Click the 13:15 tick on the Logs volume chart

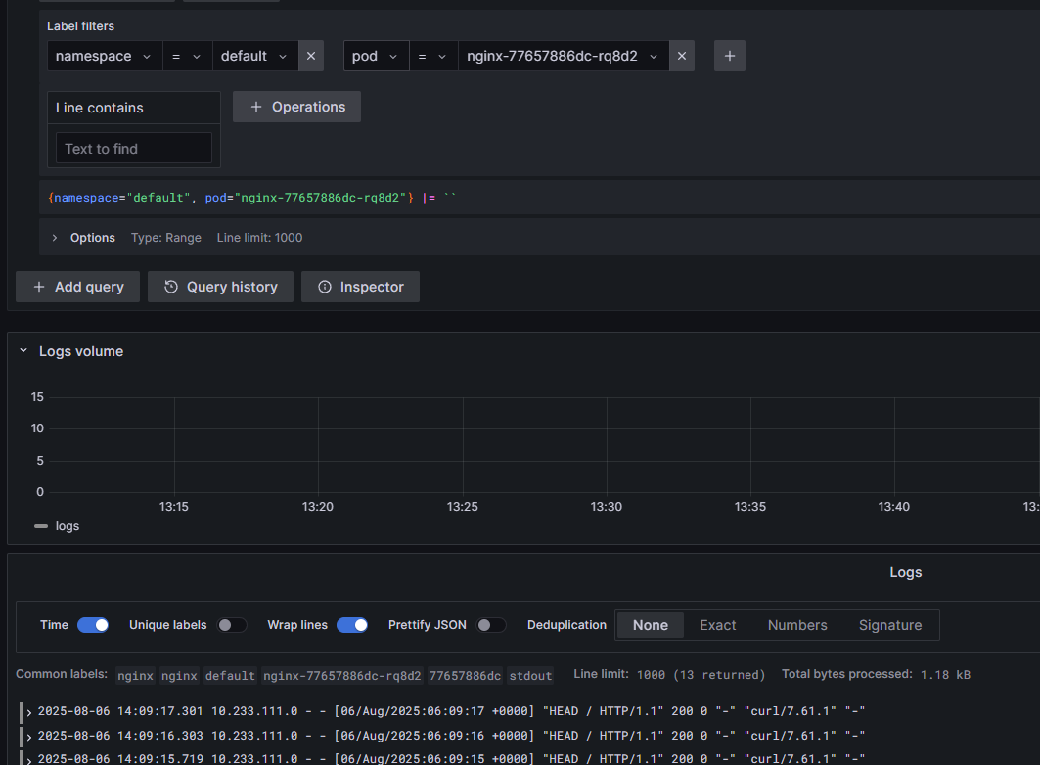(174, 507)
